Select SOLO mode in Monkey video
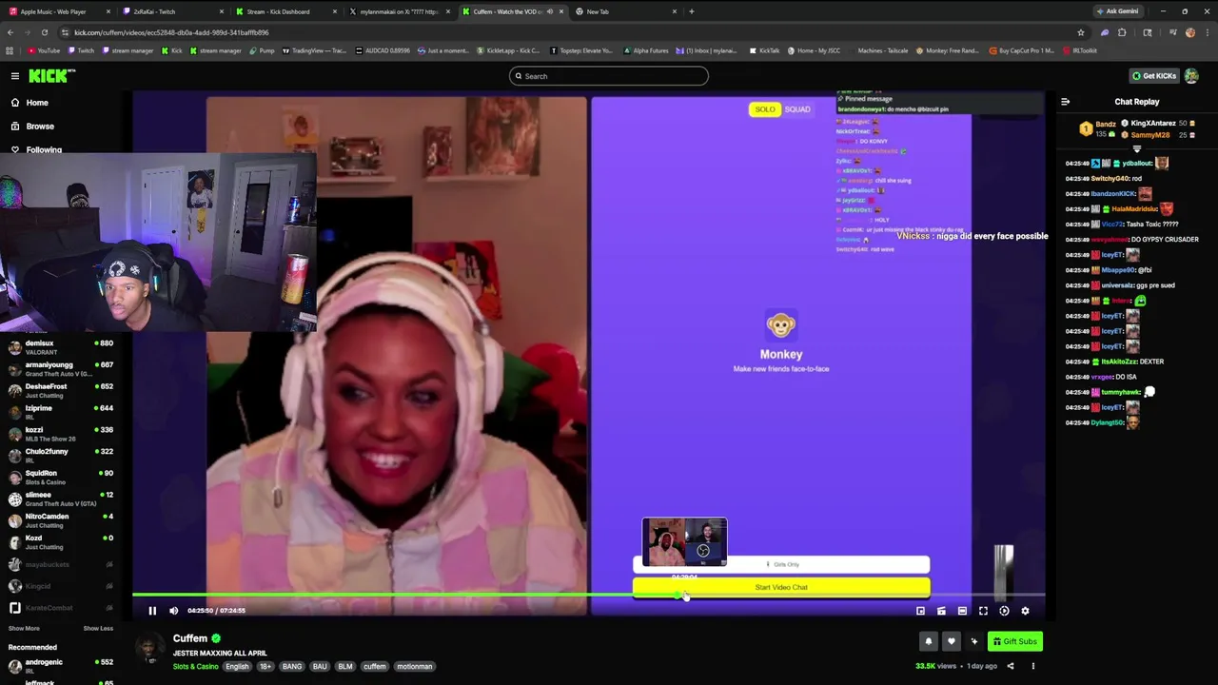Image resolution: width=1218 pixels, height=685 pixels. pyautogui.click(x=765, y=109)
